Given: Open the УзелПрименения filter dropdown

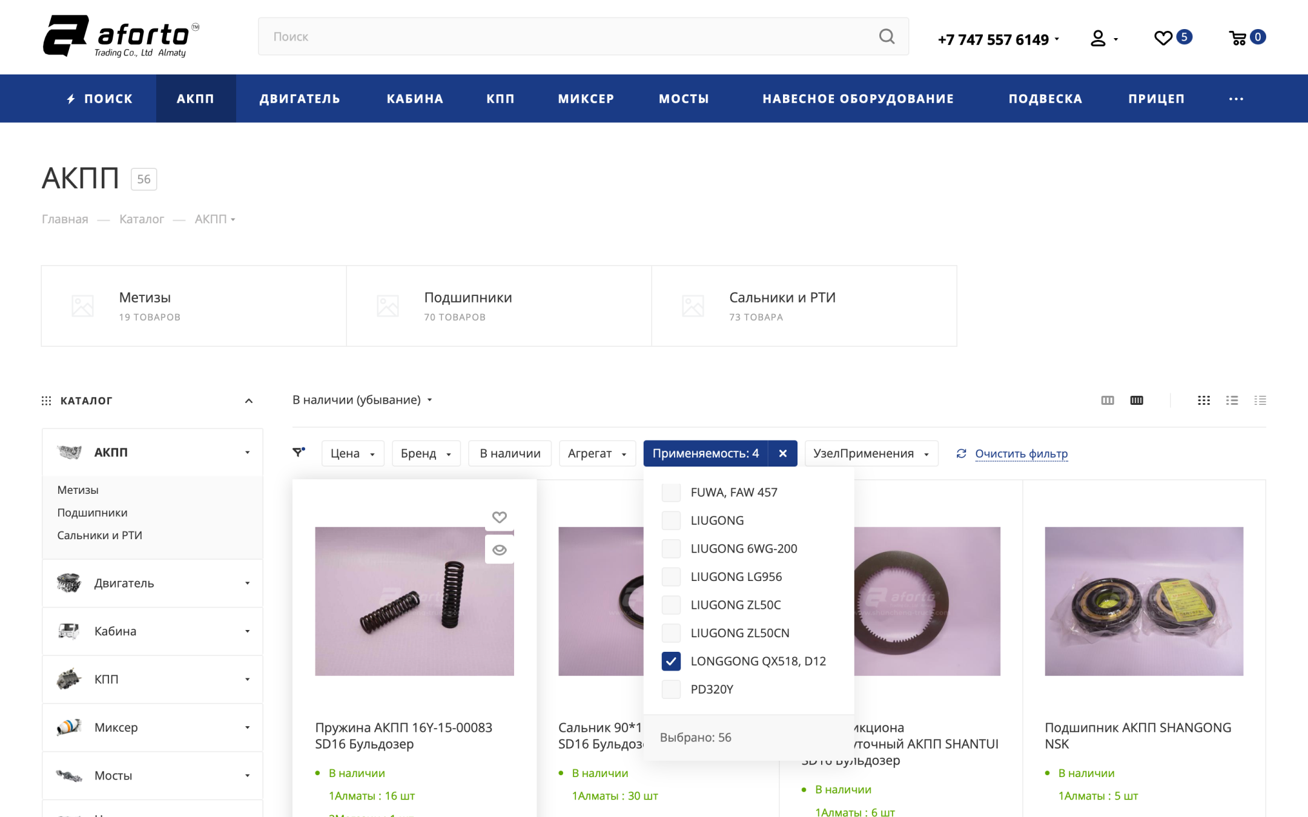Looking at the screenshot, I should point(871,453).
